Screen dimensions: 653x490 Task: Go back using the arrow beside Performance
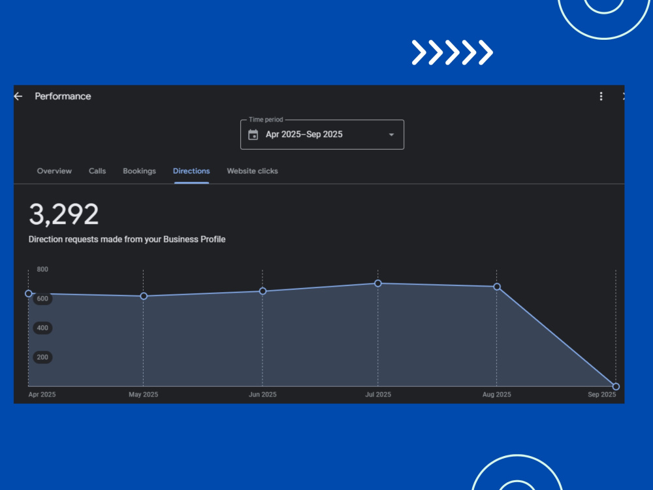[x=18, y=97]
